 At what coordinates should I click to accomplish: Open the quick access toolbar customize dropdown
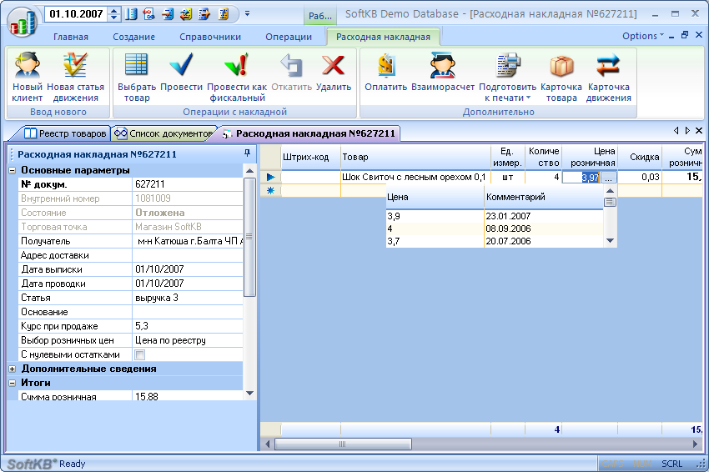[x=248, y=14]
